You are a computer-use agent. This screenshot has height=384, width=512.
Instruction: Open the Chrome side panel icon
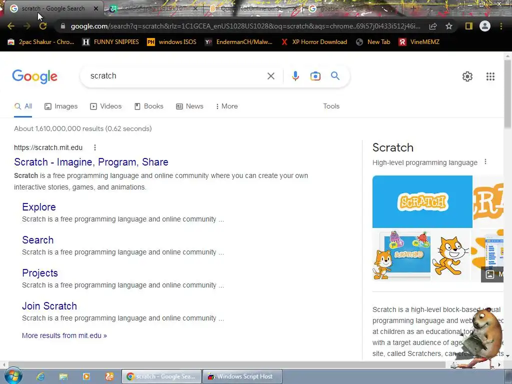point(469,26)
